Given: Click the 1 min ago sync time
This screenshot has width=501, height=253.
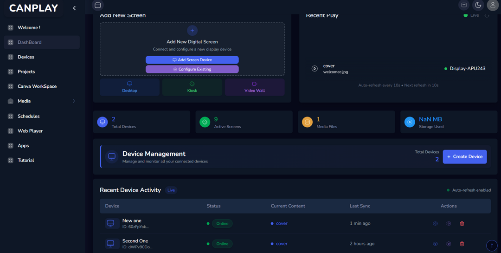Looking at the screenshot, I should (x=360, y=224).
